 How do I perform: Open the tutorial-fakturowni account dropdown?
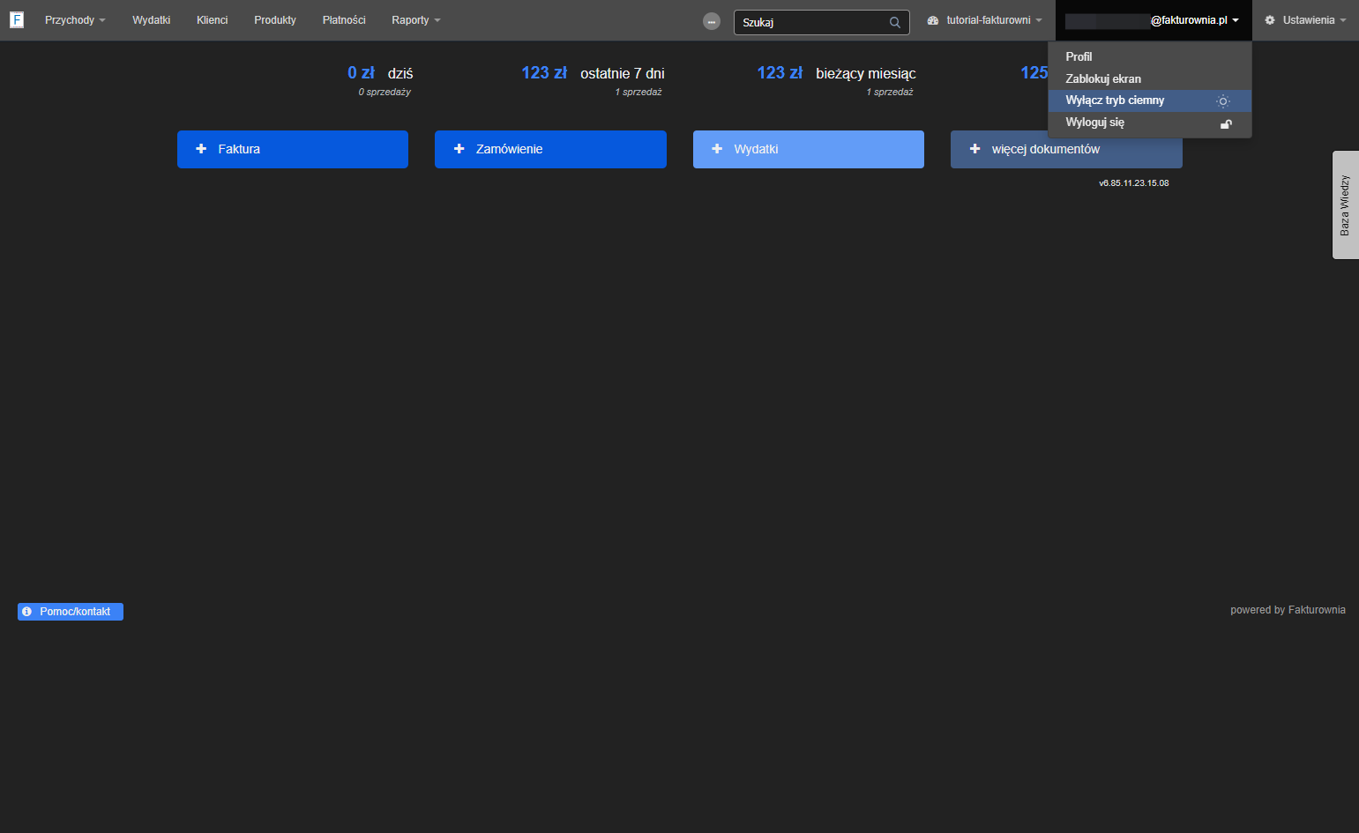click(984, 20)
